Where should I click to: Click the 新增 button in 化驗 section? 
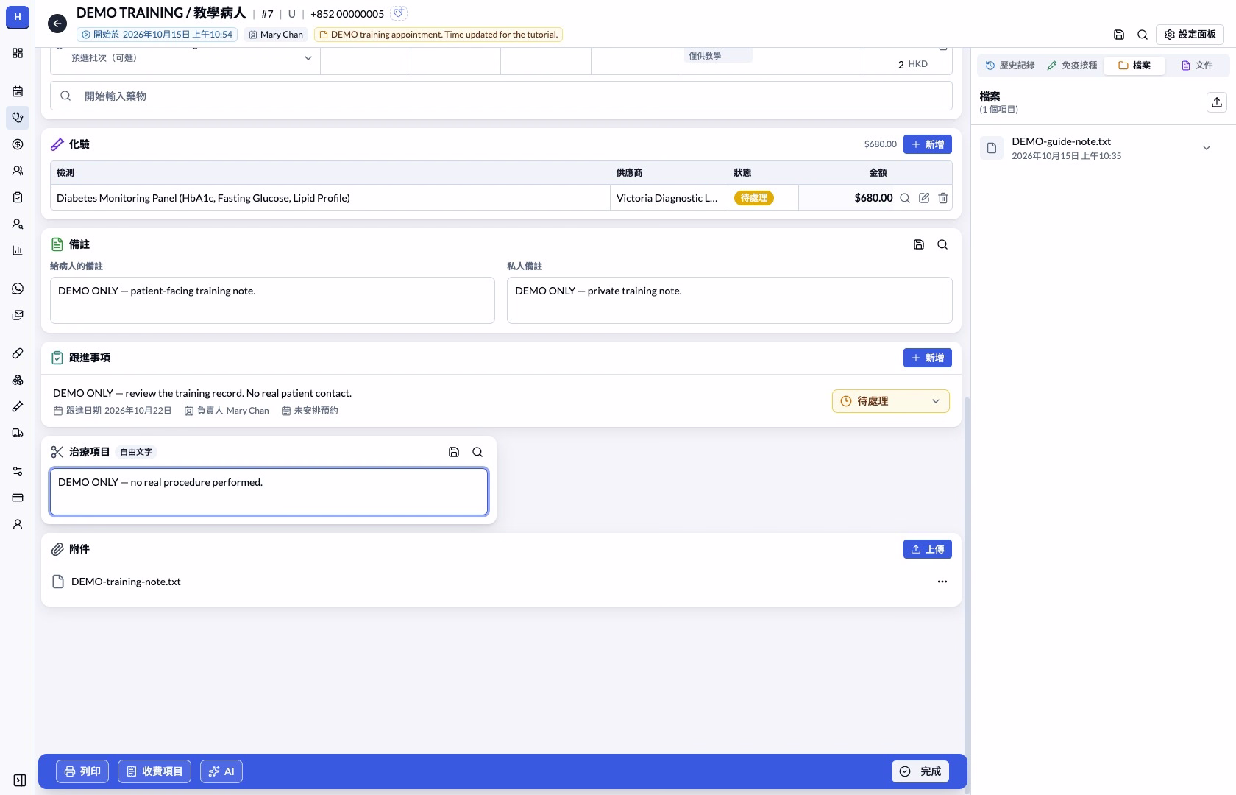pos(928,144)
